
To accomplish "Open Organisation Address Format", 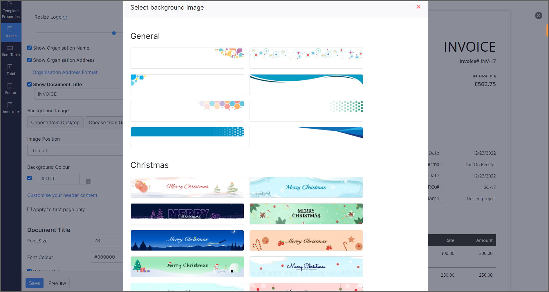I will [65, 72].
